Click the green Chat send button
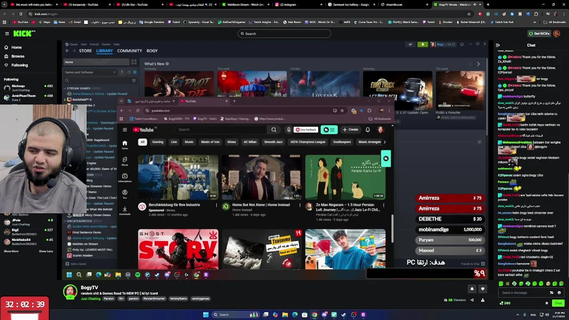Screen dimensions: 569x320 tap(558, 303)
